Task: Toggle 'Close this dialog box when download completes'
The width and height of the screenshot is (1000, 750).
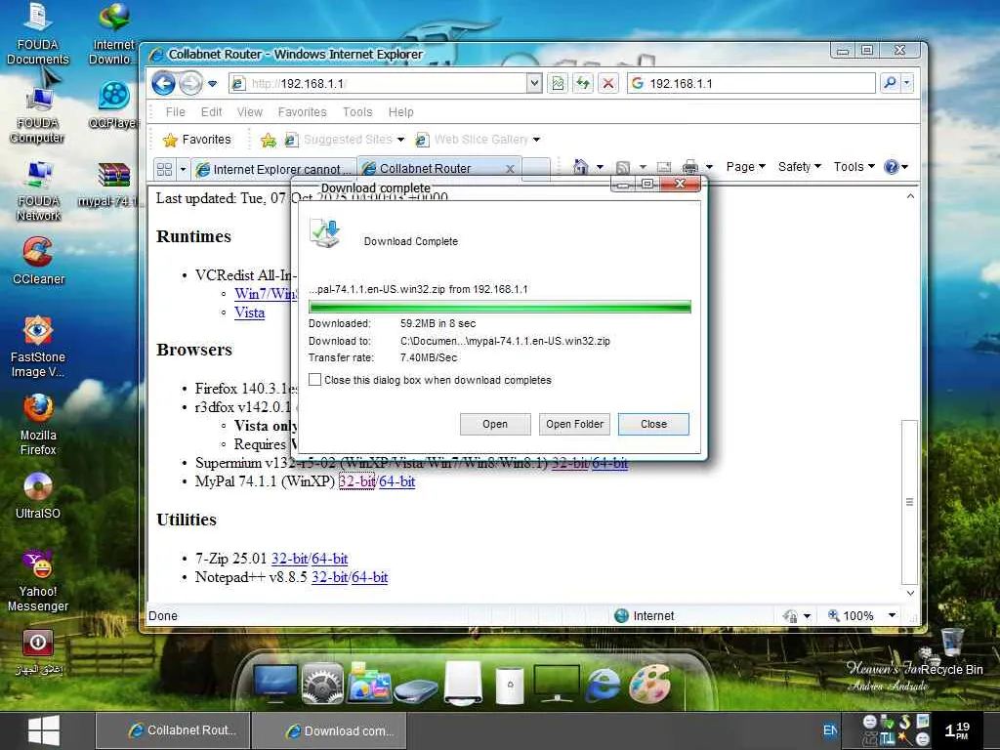Action: click(314, 380)
